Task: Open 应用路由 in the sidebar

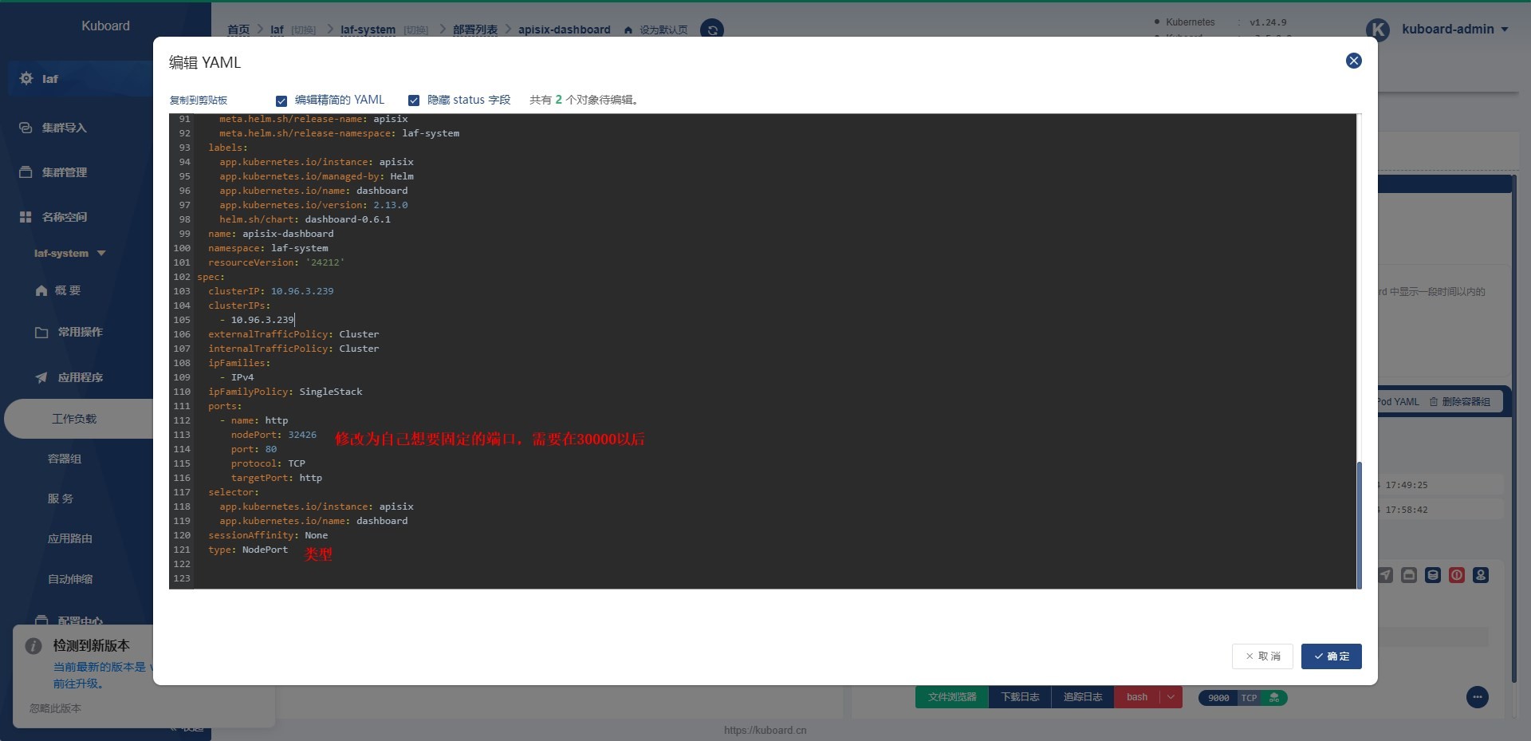Action: 70,538
